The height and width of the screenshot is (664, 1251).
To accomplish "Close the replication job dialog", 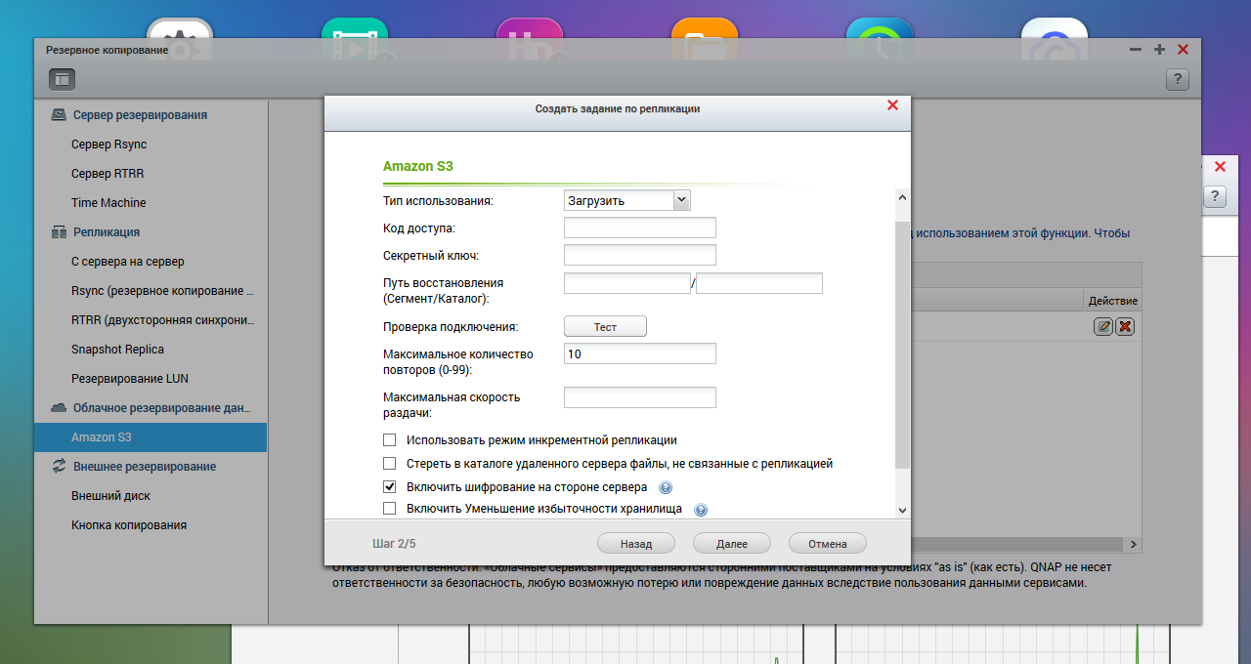I will pyautogui.click(x=892, y=105).
